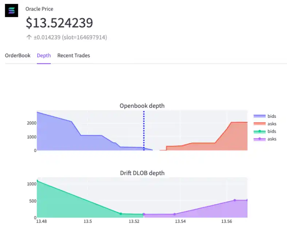This screenshot has height=230, width=287.
Task: Open the OrderBook tab
Action: point(18,55)
